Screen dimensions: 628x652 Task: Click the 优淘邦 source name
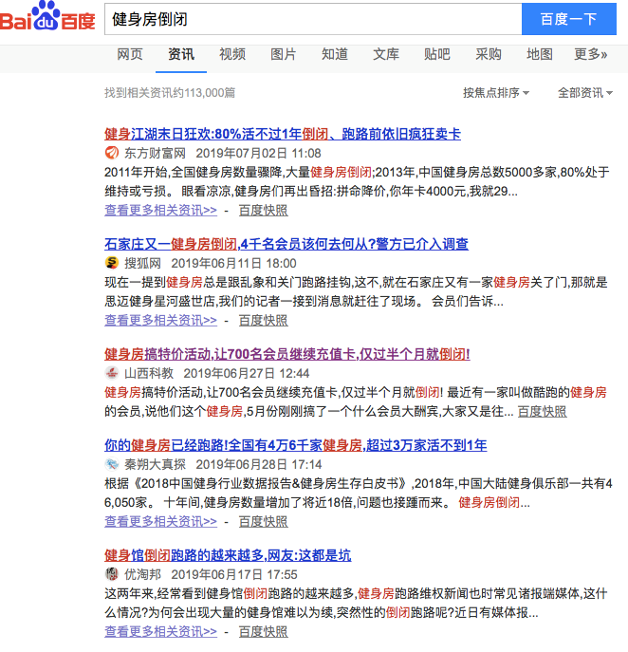click(x=142, y=574)
